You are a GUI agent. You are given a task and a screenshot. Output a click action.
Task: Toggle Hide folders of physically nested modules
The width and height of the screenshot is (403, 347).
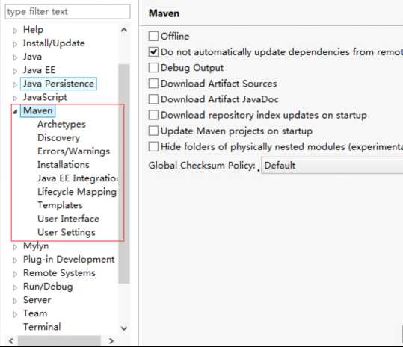(x=153, y=147)
